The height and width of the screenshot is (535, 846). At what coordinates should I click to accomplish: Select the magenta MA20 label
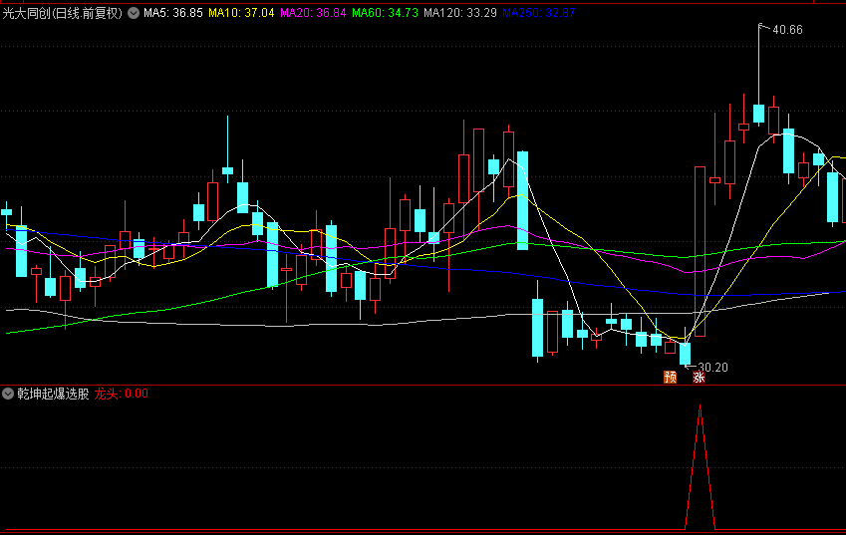click(313, 13)
